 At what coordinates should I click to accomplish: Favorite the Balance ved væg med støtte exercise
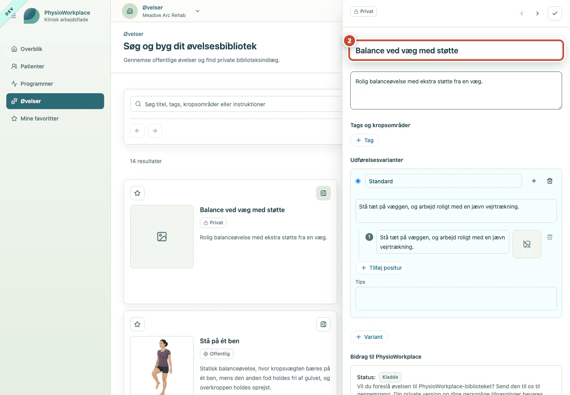[x=137, y=193]
